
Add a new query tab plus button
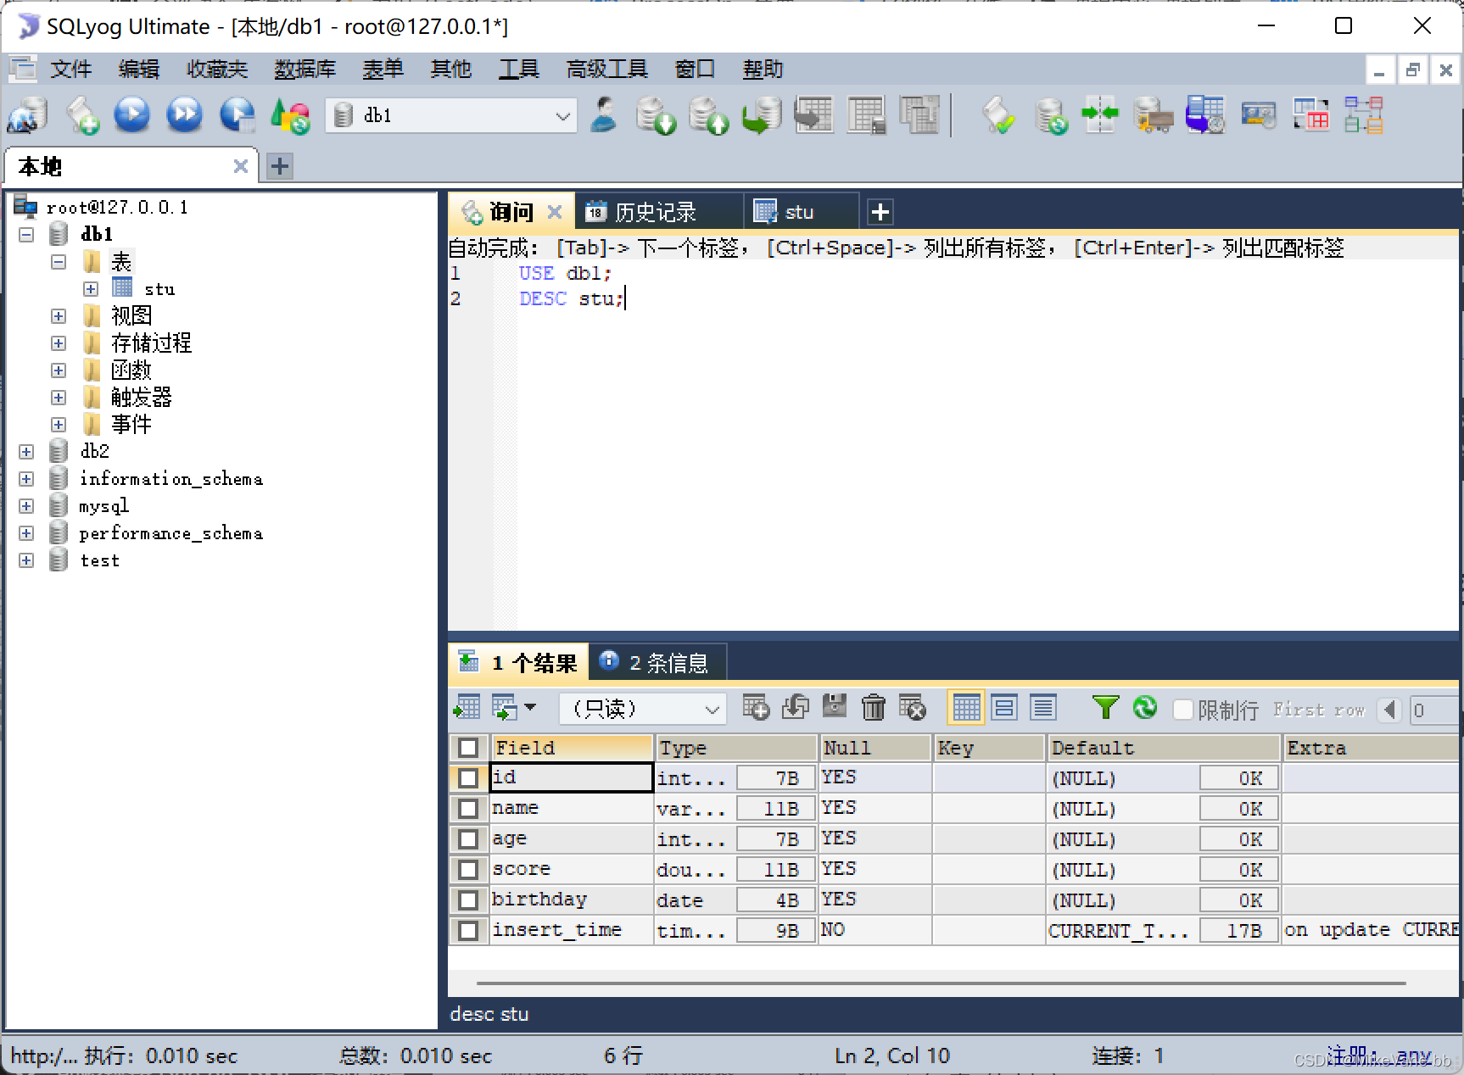coord(880,212)
